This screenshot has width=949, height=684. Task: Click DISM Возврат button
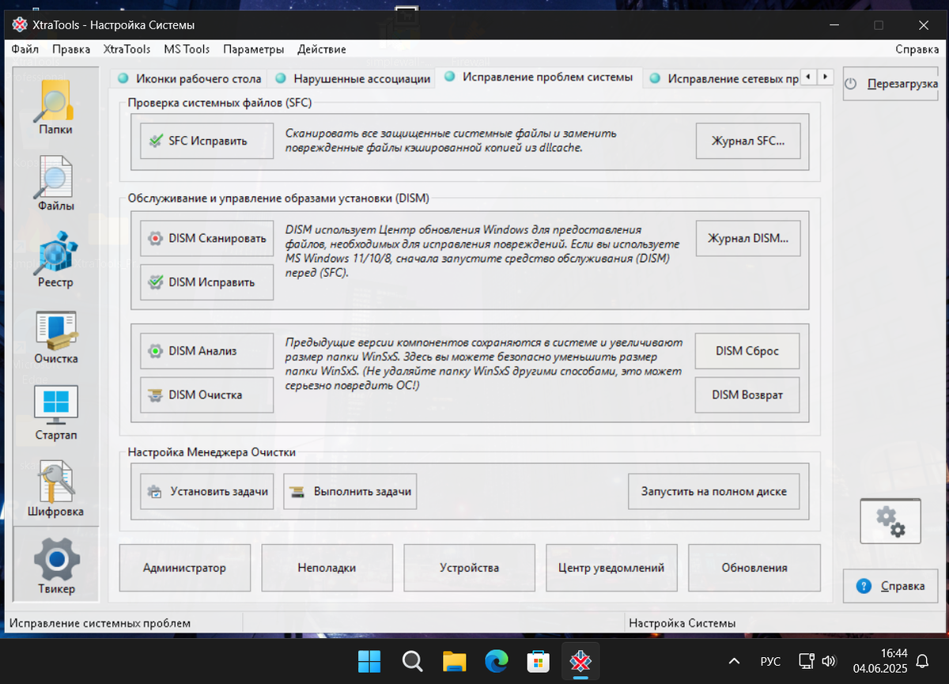747,395
